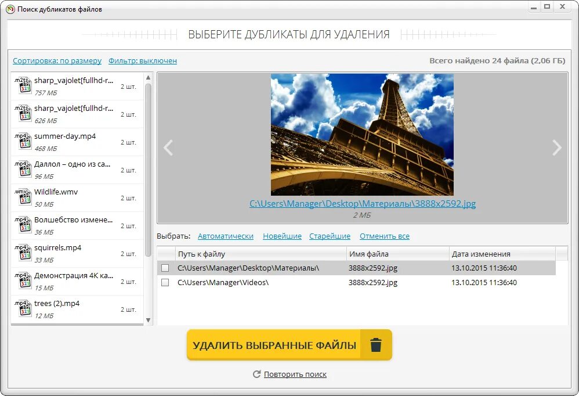Select C:\Users\Manager\Desktop\Материалы\ path cell
Viewport: 579px width, 396px height.
click(248, 268)
